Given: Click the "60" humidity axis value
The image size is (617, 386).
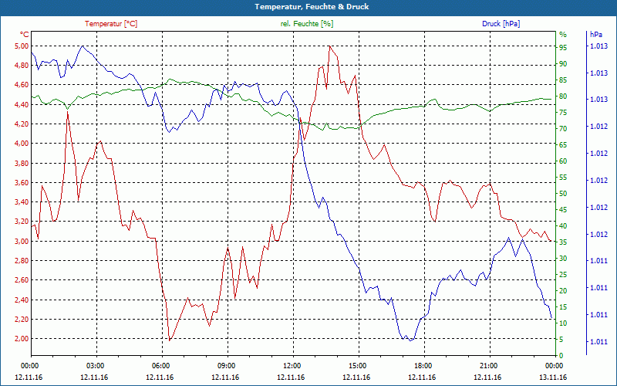Looking at the screenshot, I should pyautogui.click(x=563, y=161).
